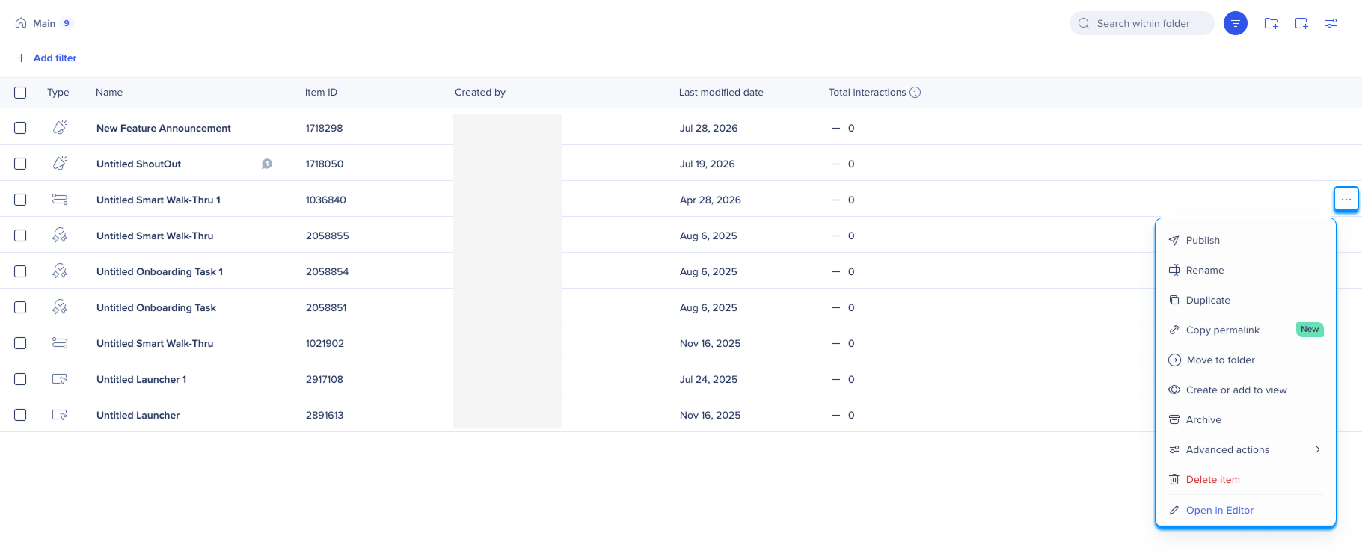Click the Main folder breadcrumb label

coord(44,23)
